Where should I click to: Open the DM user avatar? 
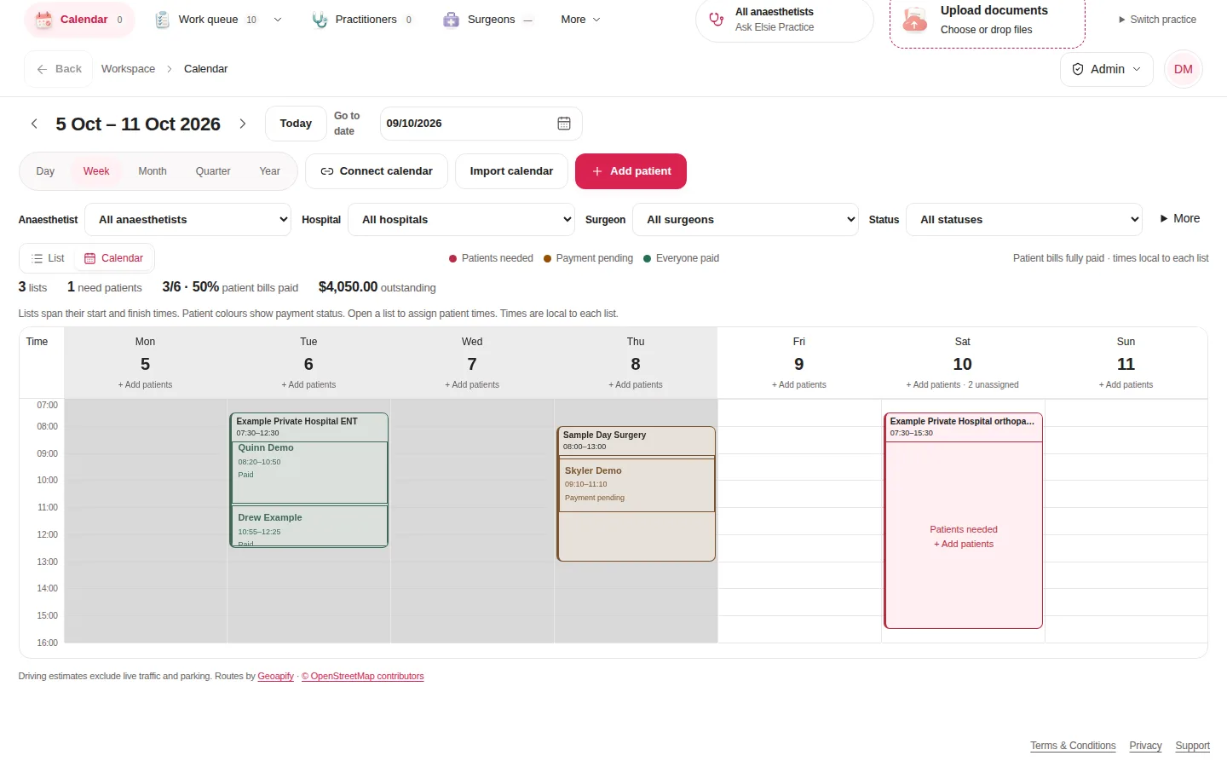click(1184, 69)
